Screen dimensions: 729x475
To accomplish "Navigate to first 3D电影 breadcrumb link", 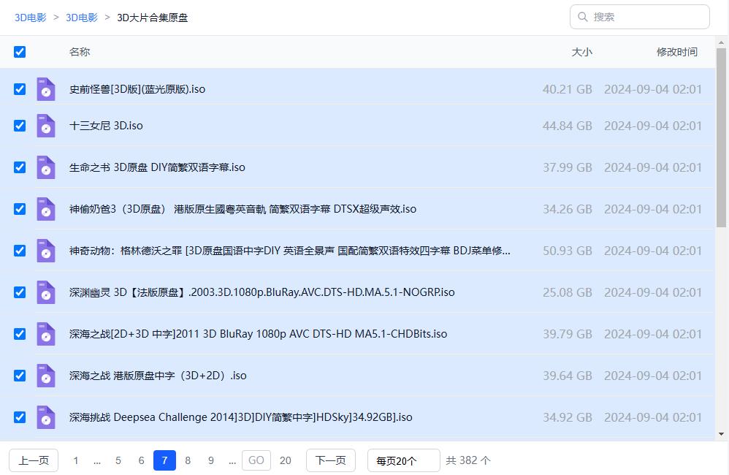I will 31,18.
